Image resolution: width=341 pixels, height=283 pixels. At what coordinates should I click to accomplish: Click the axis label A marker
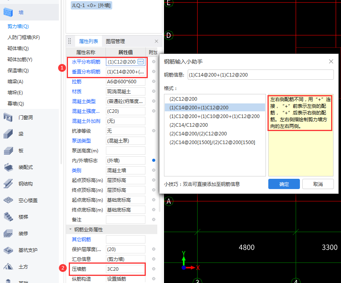tap(169, 201)
